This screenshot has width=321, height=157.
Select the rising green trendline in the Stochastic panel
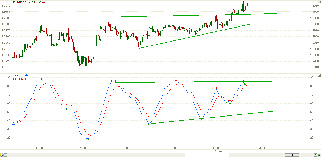point(213,117)
